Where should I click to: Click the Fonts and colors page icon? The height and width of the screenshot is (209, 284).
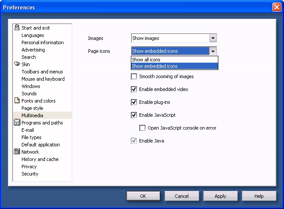click(17, 101)
